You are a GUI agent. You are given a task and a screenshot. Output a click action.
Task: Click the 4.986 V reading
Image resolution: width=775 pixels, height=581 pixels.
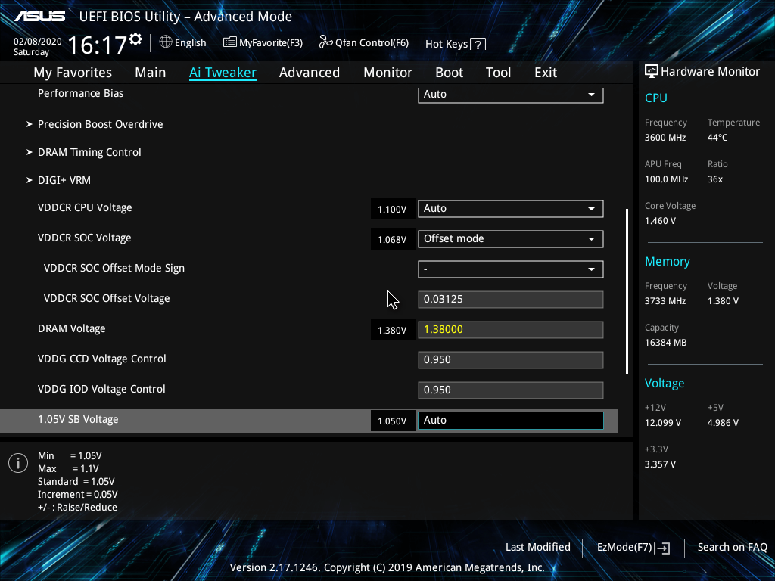723,423
